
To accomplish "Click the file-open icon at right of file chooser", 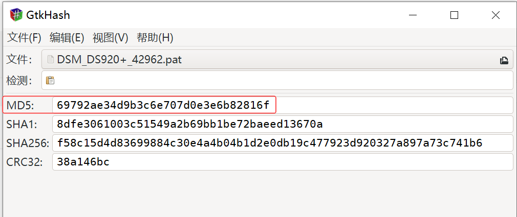I will (x=504, y=60).
